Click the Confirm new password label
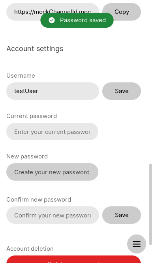 [39, 200]
